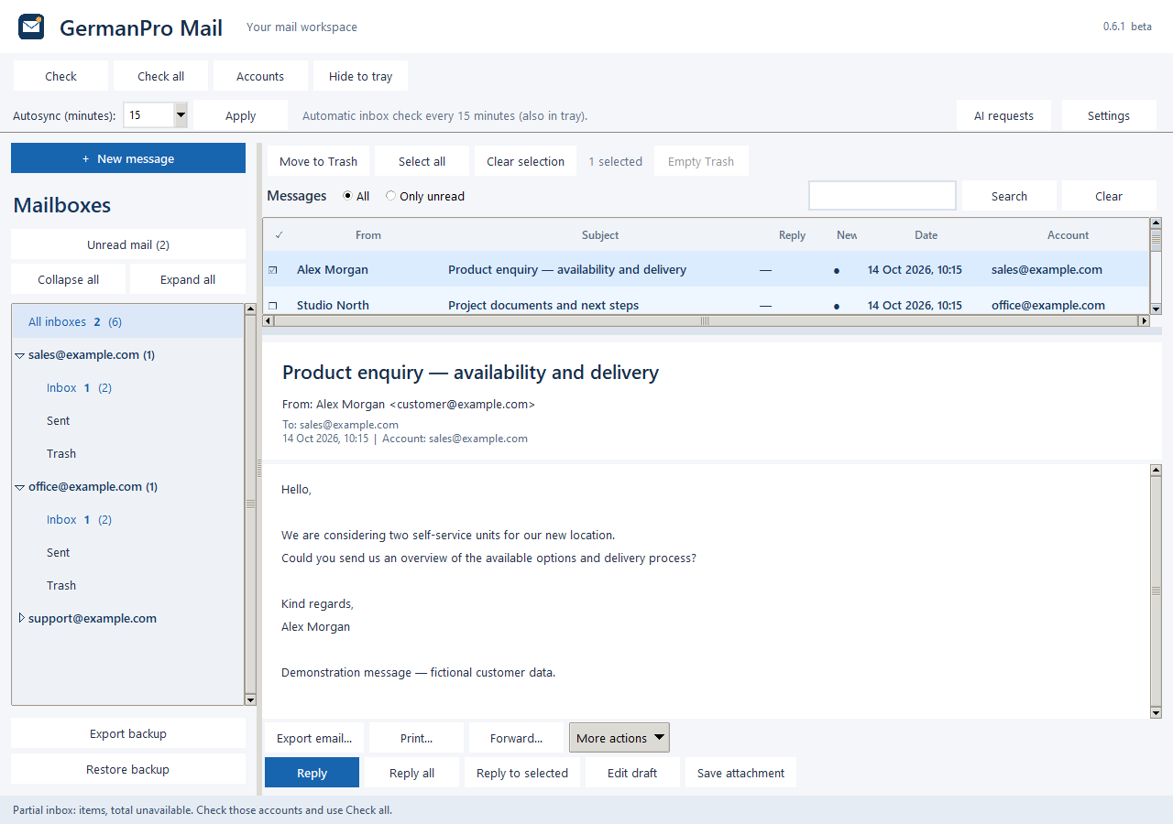
Task: Click Forward... button
Action: 516,738
